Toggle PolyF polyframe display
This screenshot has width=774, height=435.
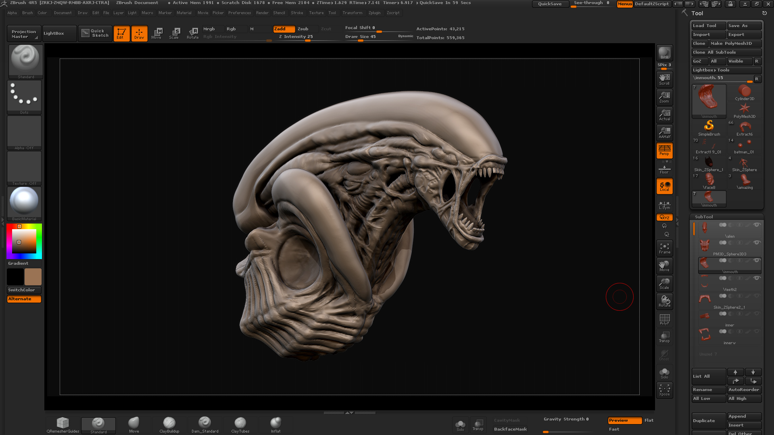(x=664, y=319)
